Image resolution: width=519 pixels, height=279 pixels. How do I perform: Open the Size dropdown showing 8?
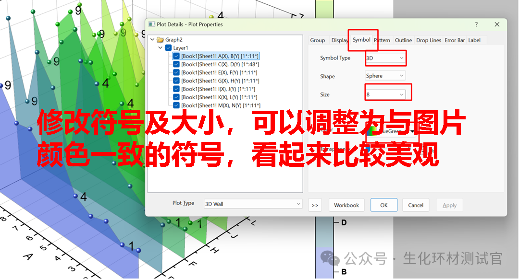(385, 94)
